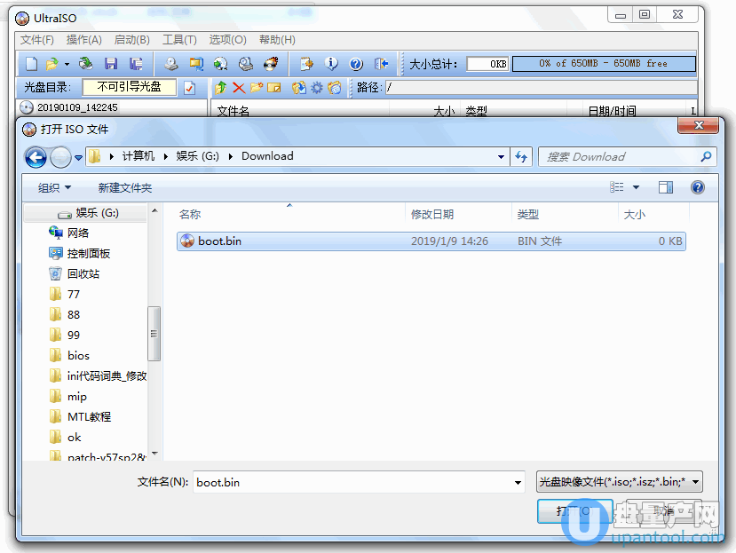Expand the 文件名 combo box dropdown

[x=518, y=483]
